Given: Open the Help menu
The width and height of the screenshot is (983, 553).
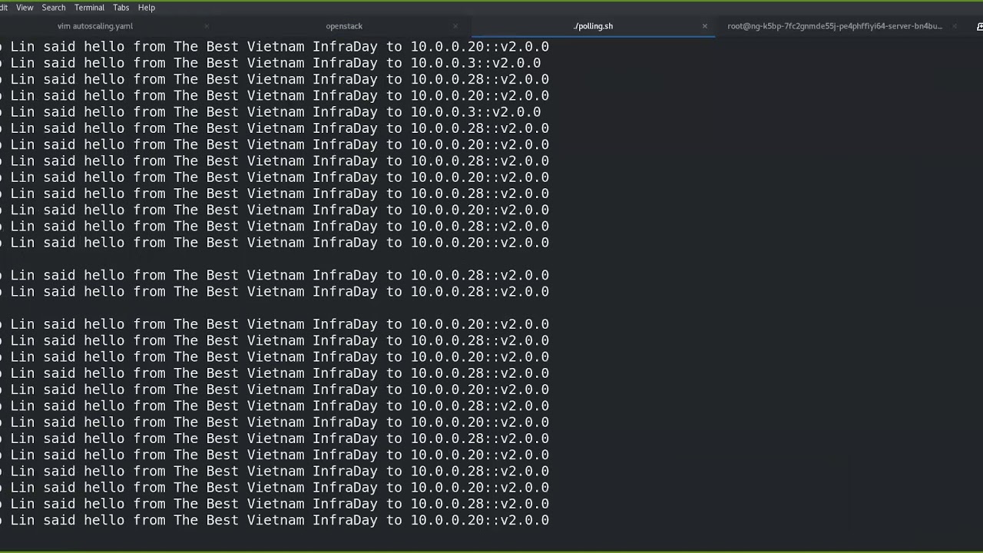Looking at the screenshot, I should [146, 8].
